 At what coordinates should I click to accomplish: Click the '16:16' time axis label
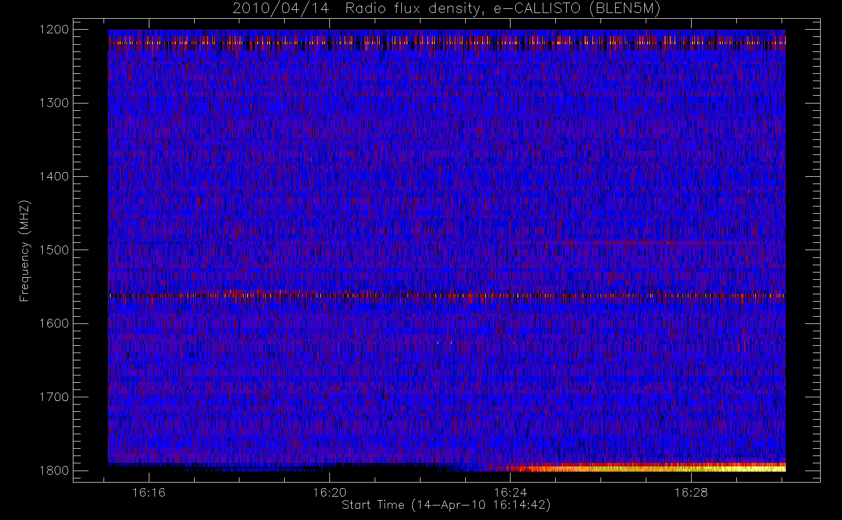click(x=149, y=492)
